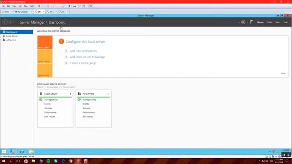
Task: Open BPA results in All Servers tile
Action: [88, 117]
